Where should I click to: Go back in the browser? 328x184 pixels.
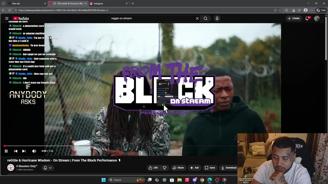point(3,10)
